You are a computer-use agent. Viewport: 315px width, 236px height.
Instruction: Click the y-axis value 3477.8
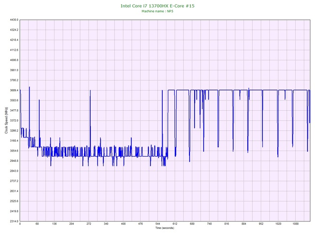pos(14,110)
